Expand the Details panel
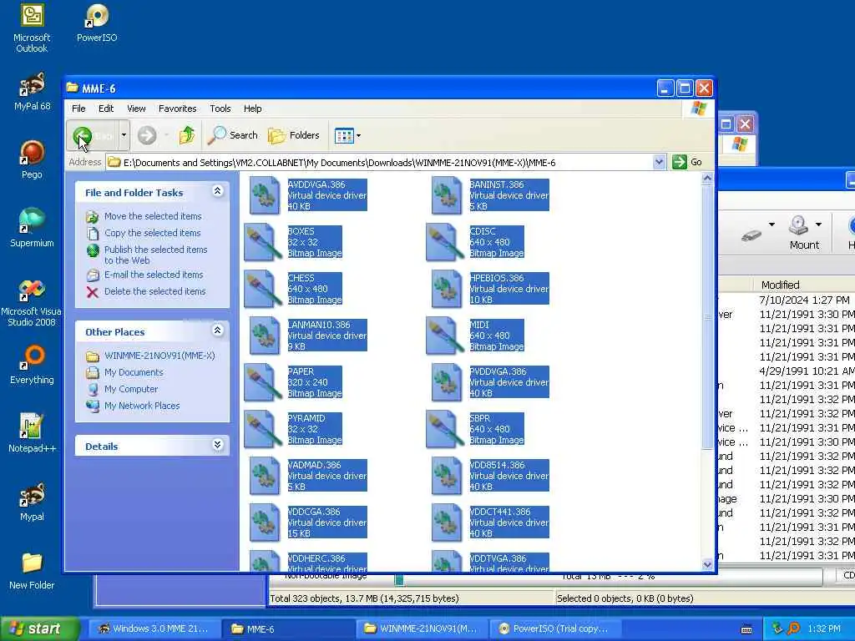 pos(217,445)
